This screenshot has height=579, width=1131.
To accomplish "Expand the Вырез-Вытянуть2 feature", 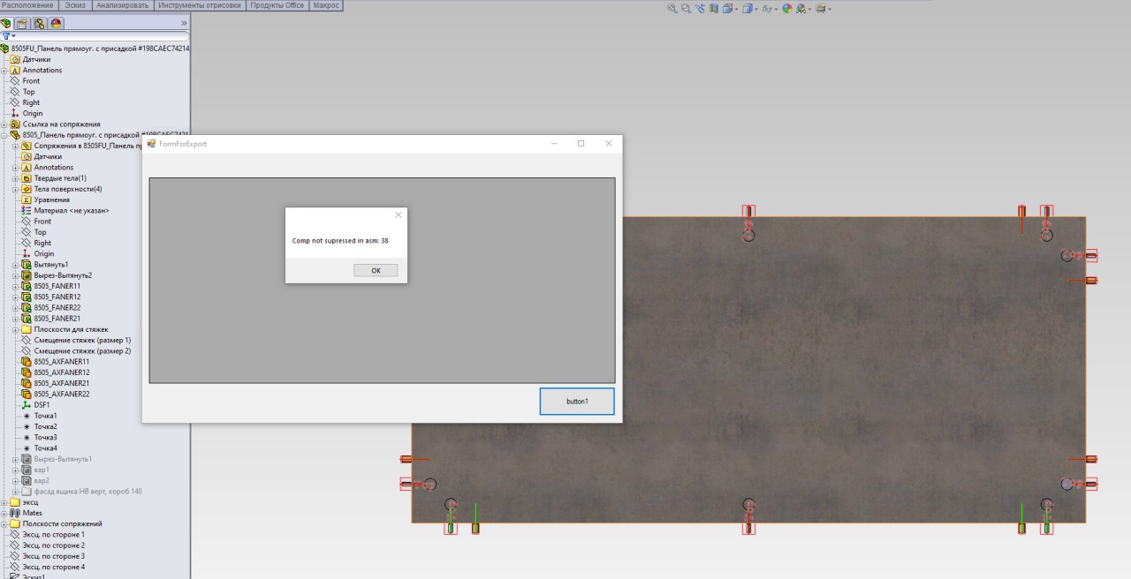I will pos(16,275).
